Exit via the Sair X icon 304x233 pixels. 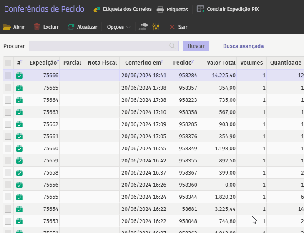172,27
